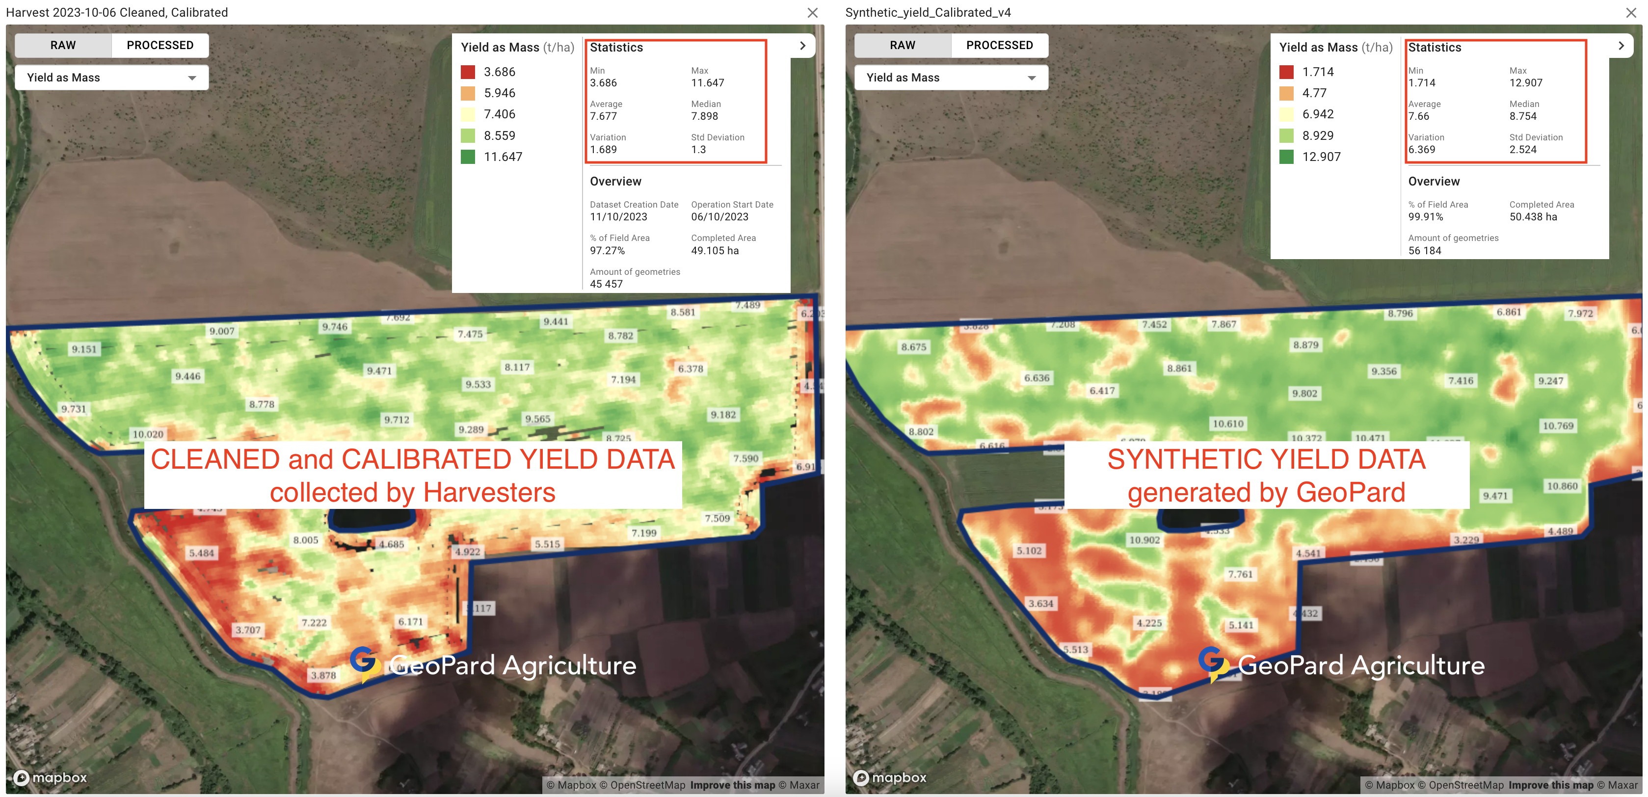Click red 3.686 legend swatch
Viewport: 1648px width, 797px height.
coord(468,72)
